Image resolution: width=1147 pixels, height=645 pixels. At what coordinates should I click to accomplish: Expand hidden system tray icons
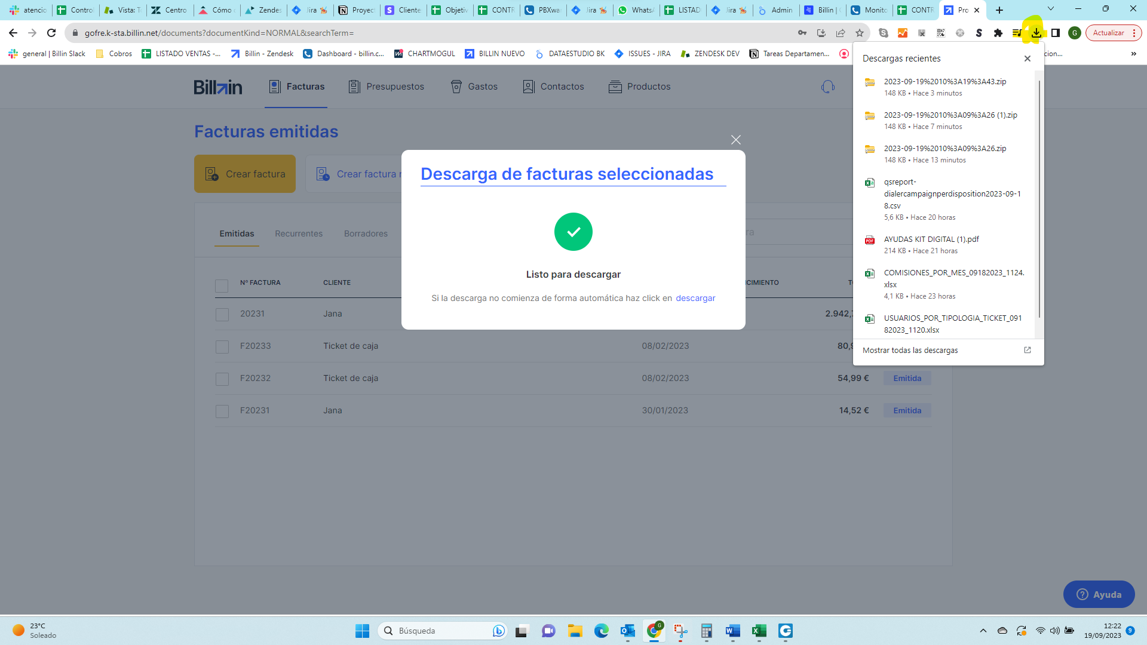[983, 631]
